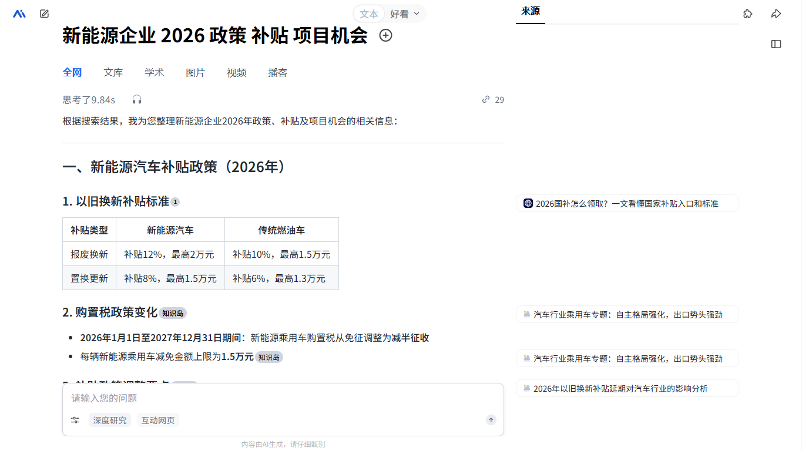Screen dimensions: 802x451
Task: Select the 来源 tab in the right panel
Action: [531, 11]
